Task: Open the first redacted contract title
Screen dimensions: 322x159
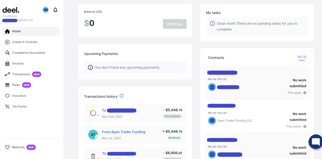Action: point(222,72)
